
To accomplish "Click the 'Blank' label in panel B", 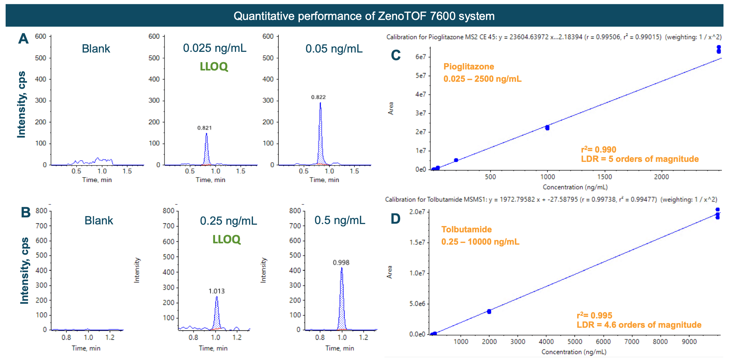I will point(99,220).
